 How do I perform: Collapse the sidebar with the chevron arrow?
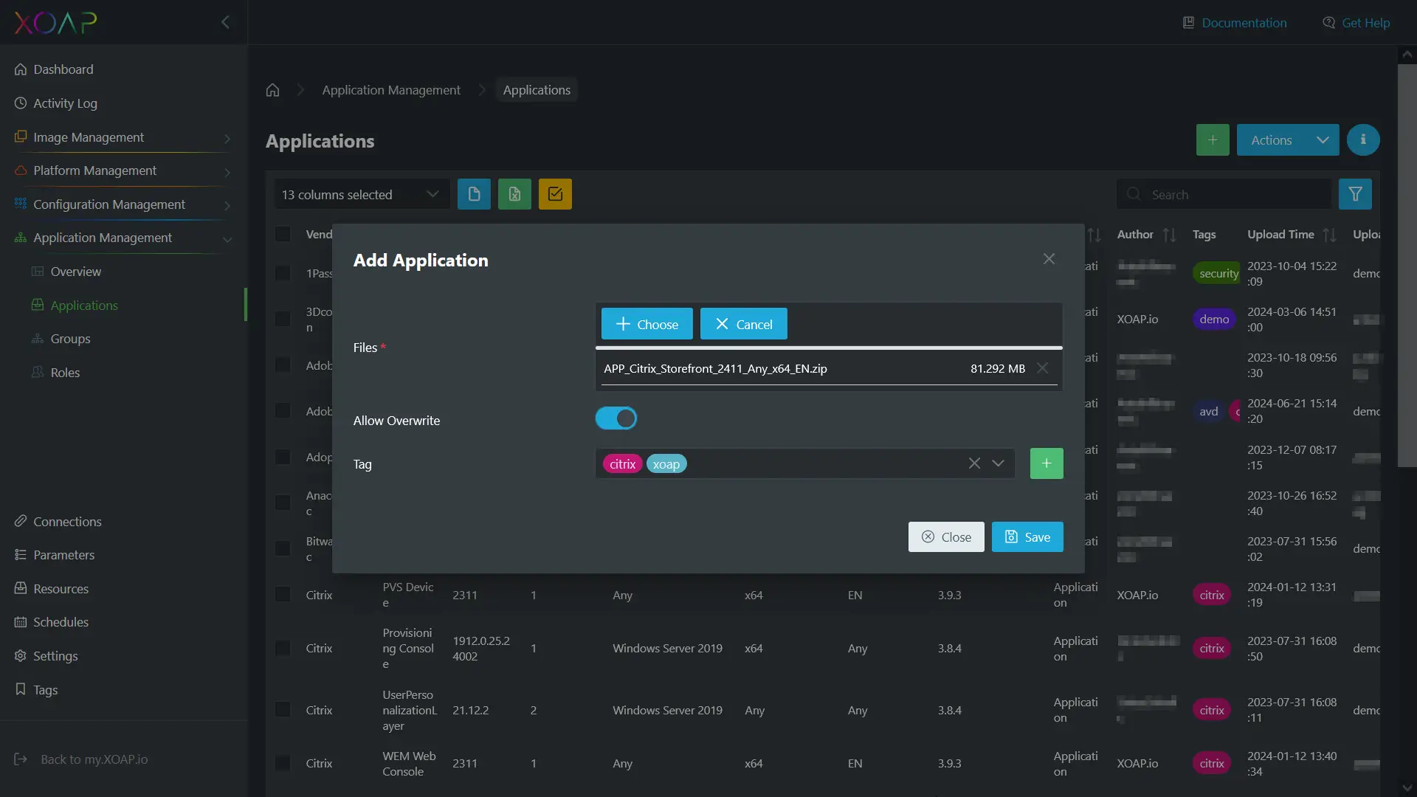225,22
